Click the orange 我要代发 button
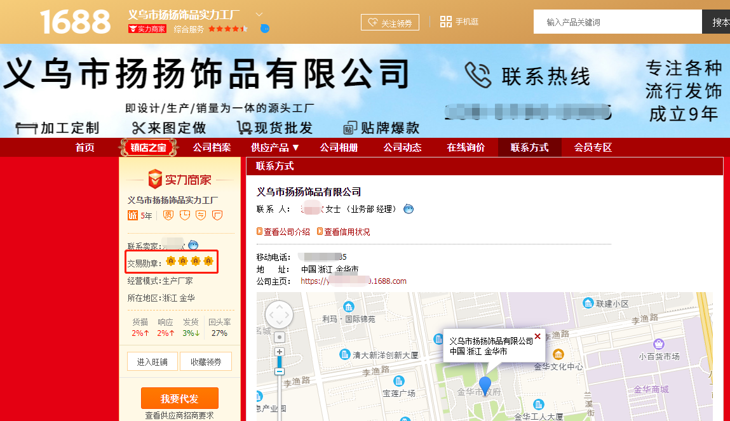Screen dimensions: 730x421 [x=180, y=398]
